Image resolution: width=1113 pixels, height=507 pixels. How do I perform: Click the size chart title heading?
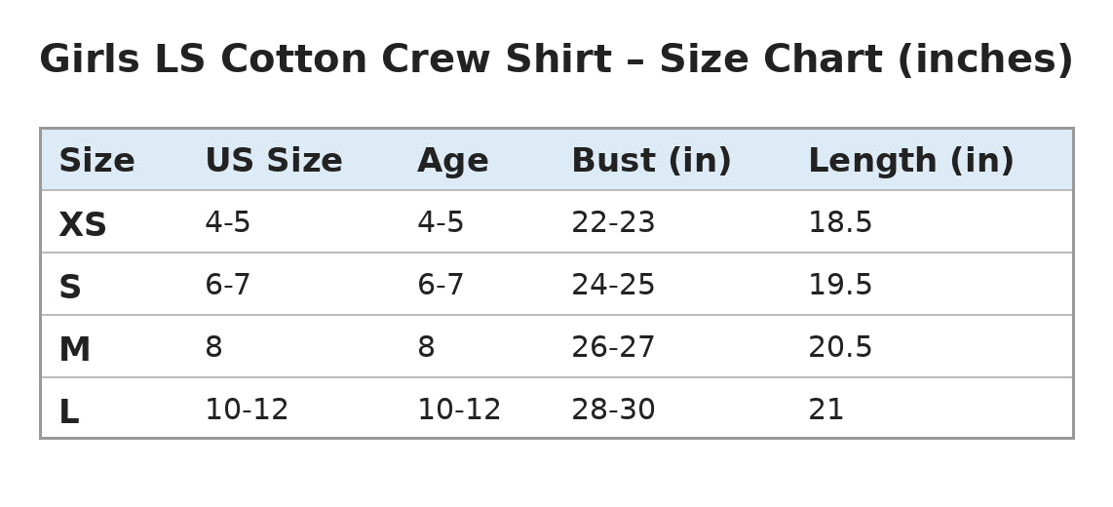click(556, 59)
